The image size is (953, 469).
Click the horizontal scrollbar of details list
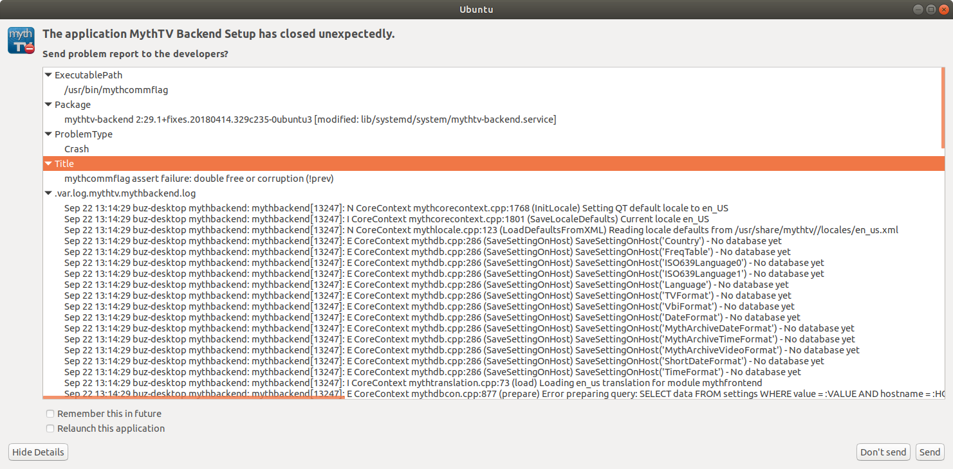[x=194, y=397]
